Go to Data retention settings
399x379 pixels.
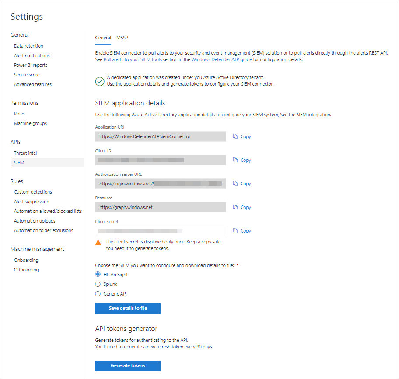[x=28, y=46]
